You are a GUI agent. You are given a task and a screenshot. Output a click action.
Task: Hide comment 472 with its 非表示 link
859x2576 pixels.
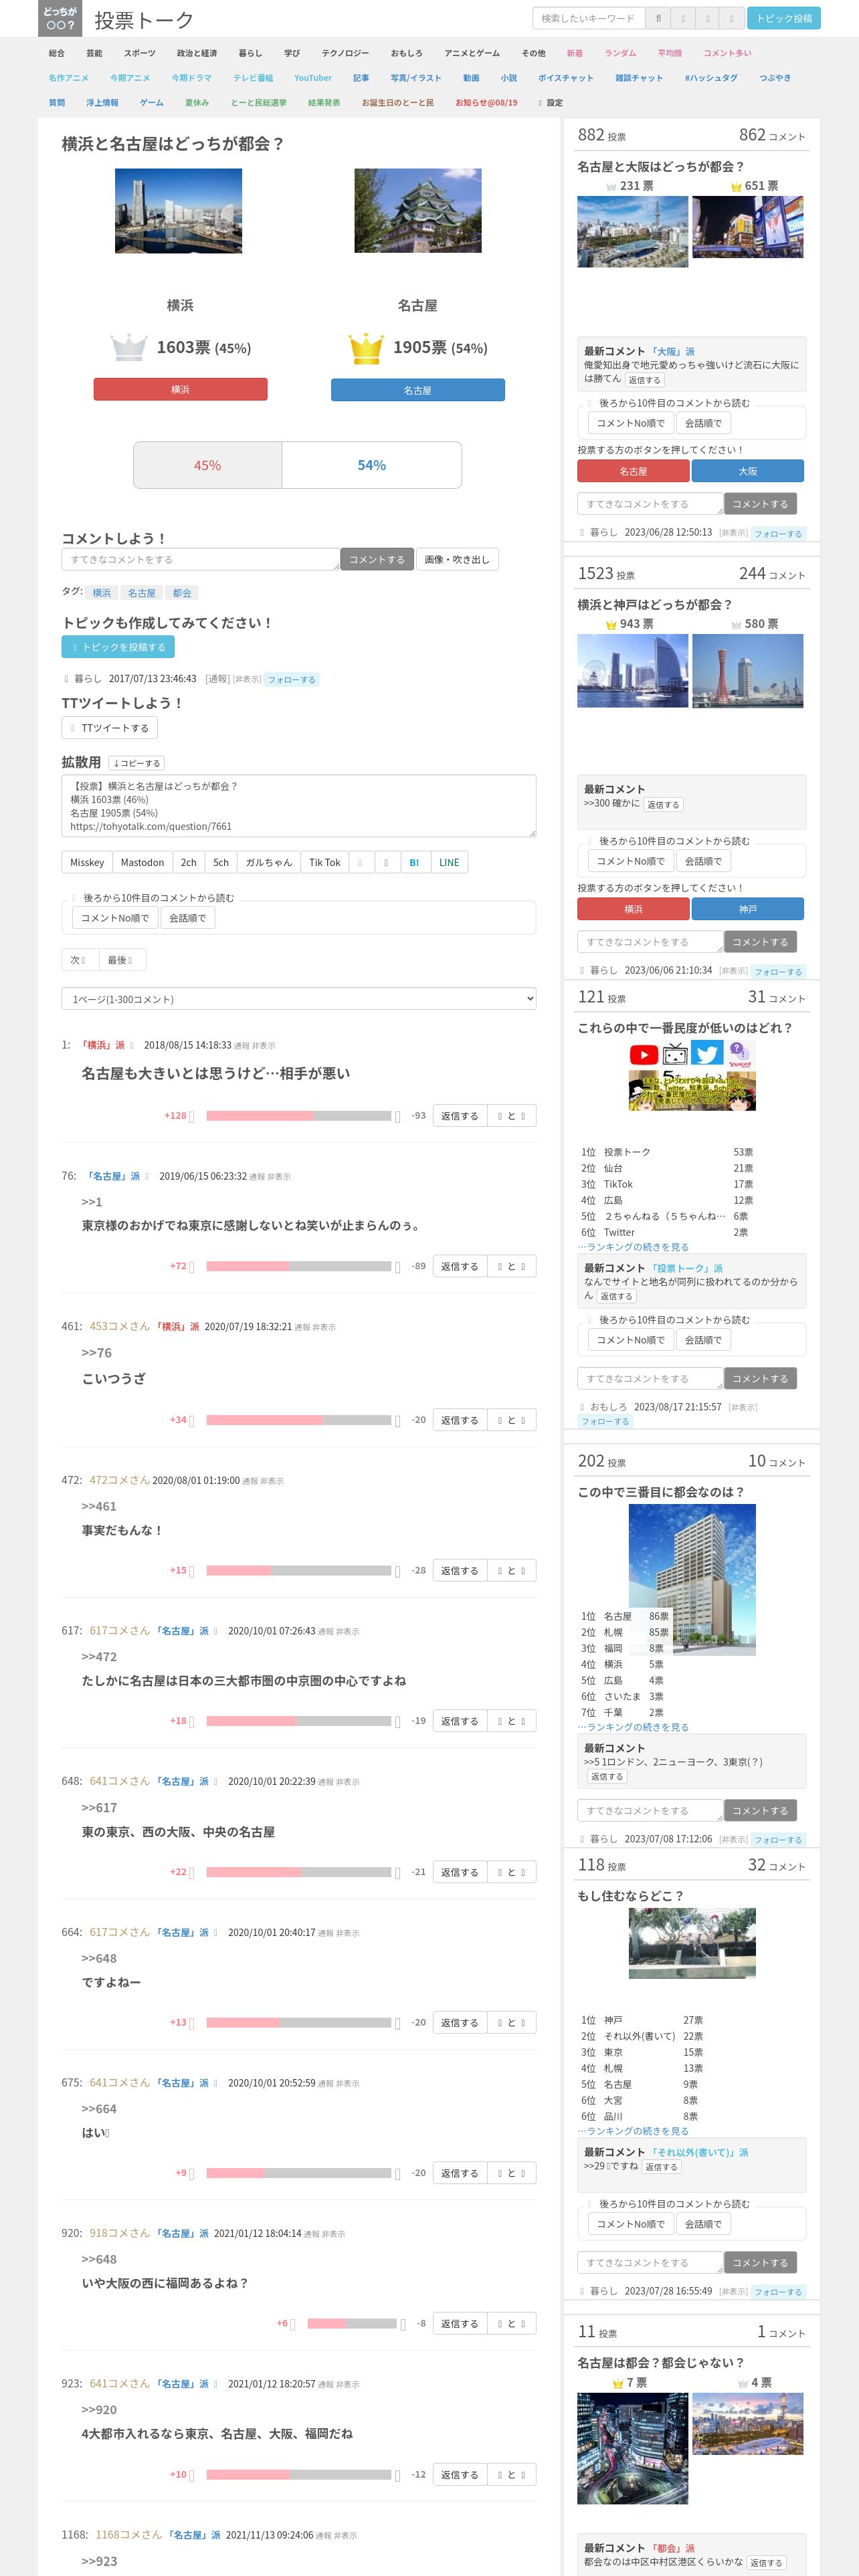point(272,1481)
